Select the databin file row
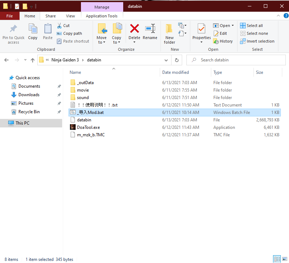The image size is (289, 263). click(x=174, y=120)
